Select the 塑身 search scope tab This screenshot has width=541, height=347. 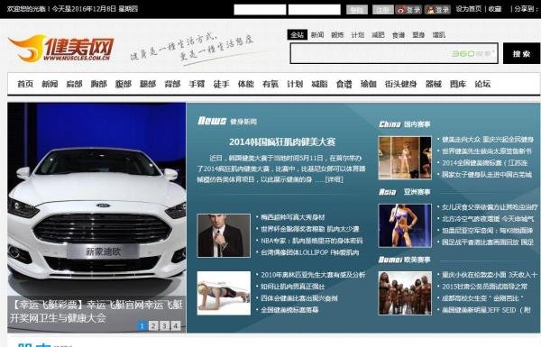pos(418,35)
